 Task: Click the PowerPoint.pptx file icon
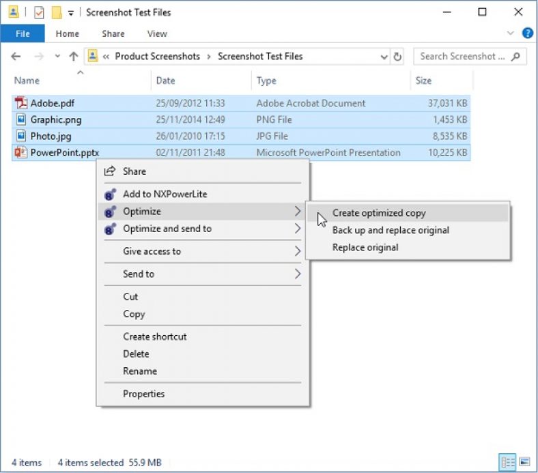(20, 152)
